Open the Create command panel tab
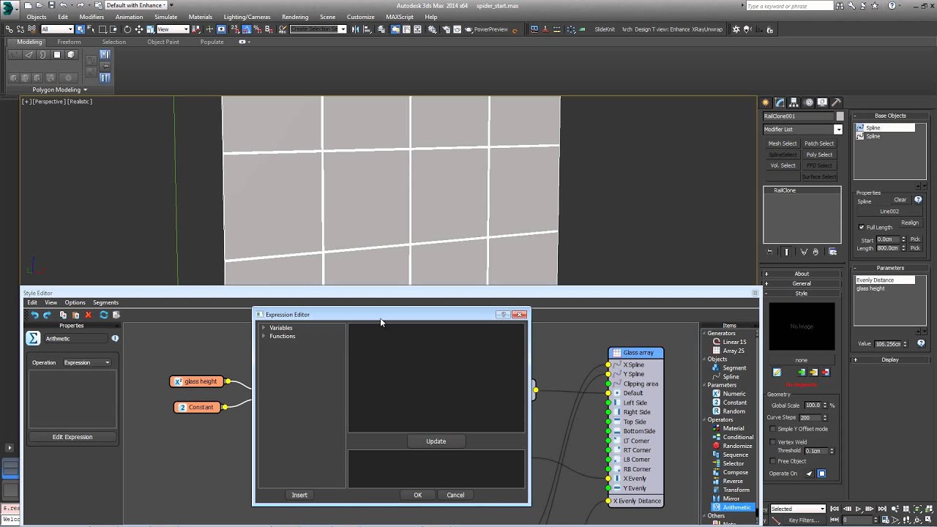This screenshot has width=937, height=527. tap(766, 102)
